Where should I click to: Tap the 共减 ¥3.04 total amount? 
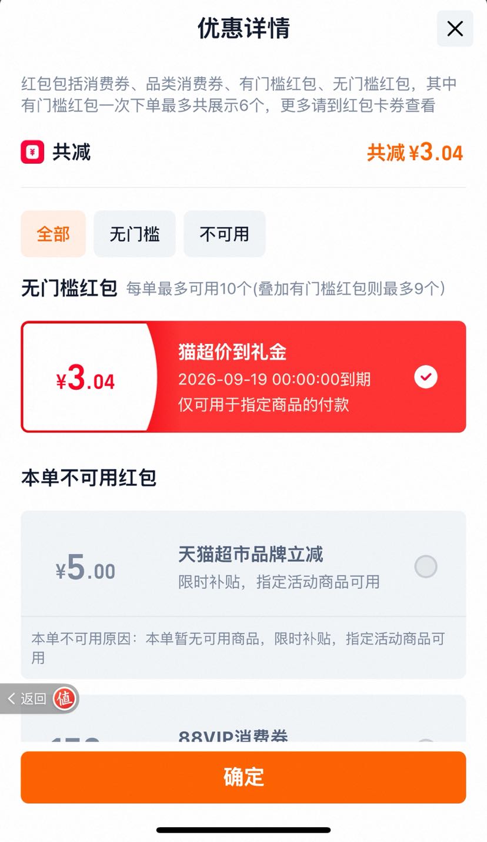pyautogui.click(x=415, y=153)
